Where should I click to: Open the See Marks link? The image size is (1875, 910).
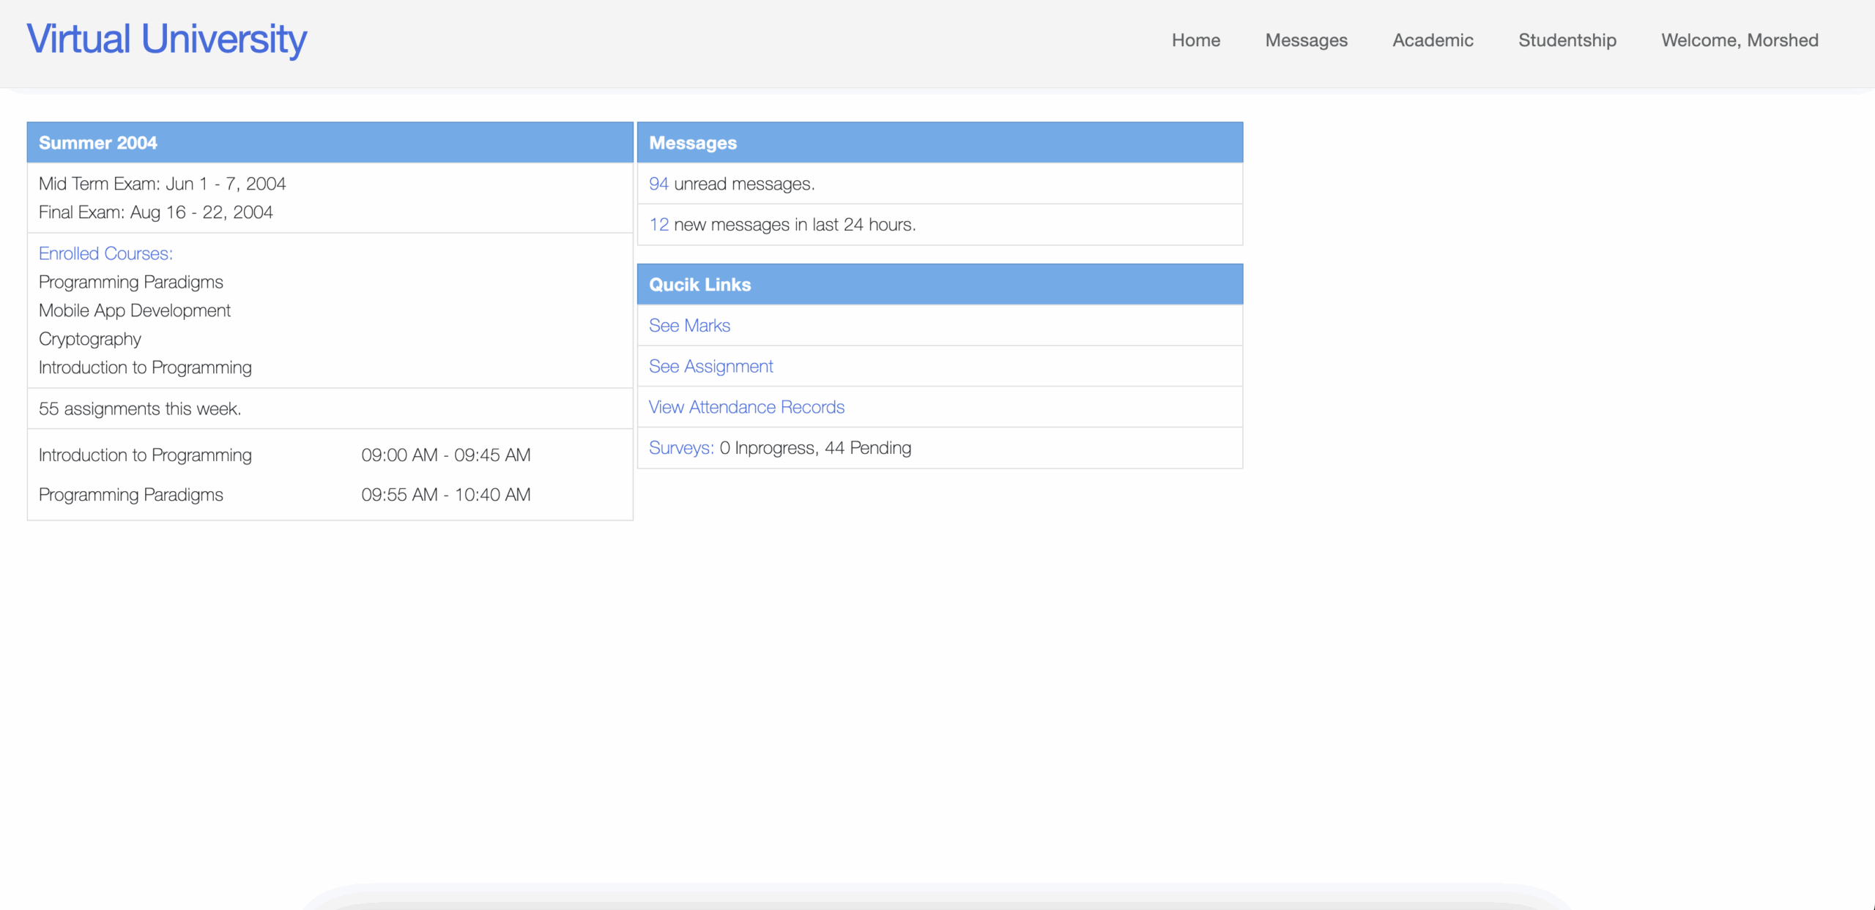(688, 325)
